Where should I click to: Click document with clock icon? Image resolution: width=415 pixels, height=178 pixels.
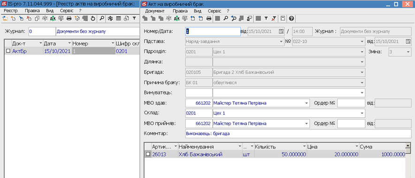[126, 18]
